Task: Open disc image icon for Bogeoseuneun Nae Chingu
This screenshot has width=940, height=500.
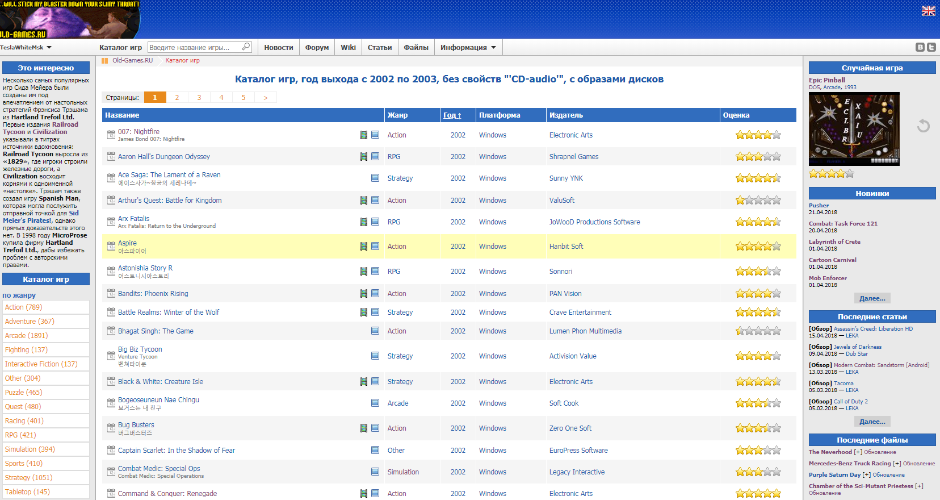Action: click(375, 403)
